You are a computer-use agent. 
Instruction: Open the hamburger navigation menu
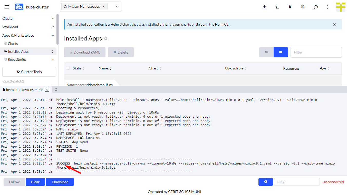(x=7, y=7)
